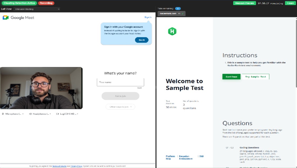Click the microphone icon in the device bar
Screen dimensions: 297x168
pos(3,114)
